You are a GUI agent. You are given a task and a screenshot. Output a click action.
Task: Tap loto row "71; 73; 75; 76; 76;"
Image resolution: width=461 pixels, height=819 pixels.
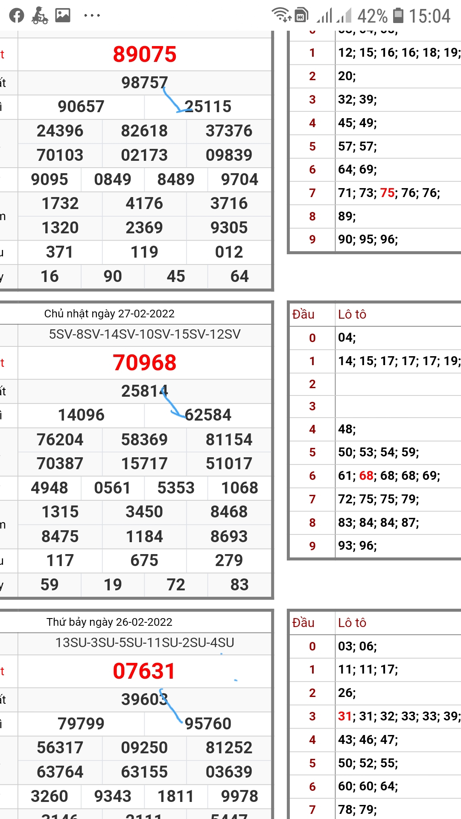tap(389, 193)
